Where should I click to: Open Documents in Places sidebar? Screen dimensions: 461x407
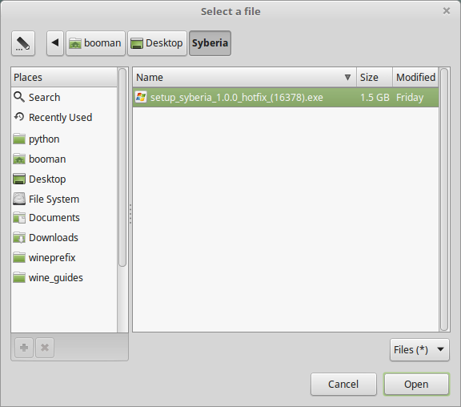click(x=64, y=217)
